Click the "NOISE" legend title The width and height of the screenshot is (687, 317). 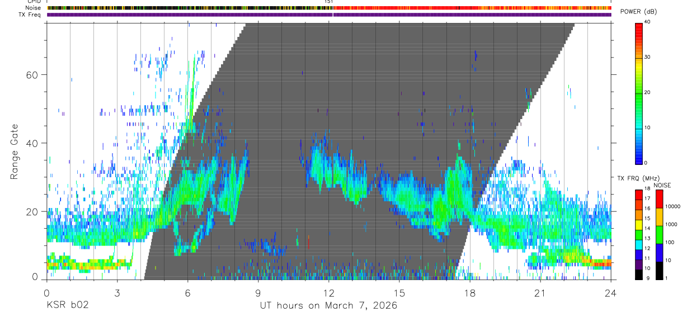coord(662,185)
